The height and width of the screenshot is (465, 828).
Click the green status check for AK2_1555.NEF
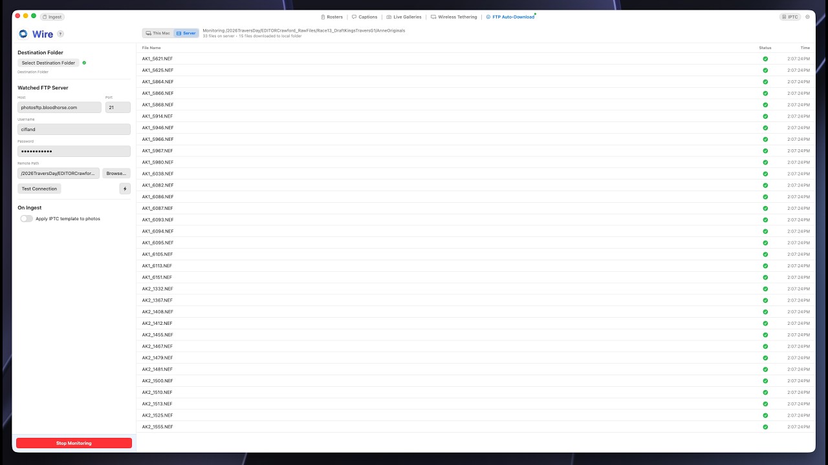coord(765,427)
